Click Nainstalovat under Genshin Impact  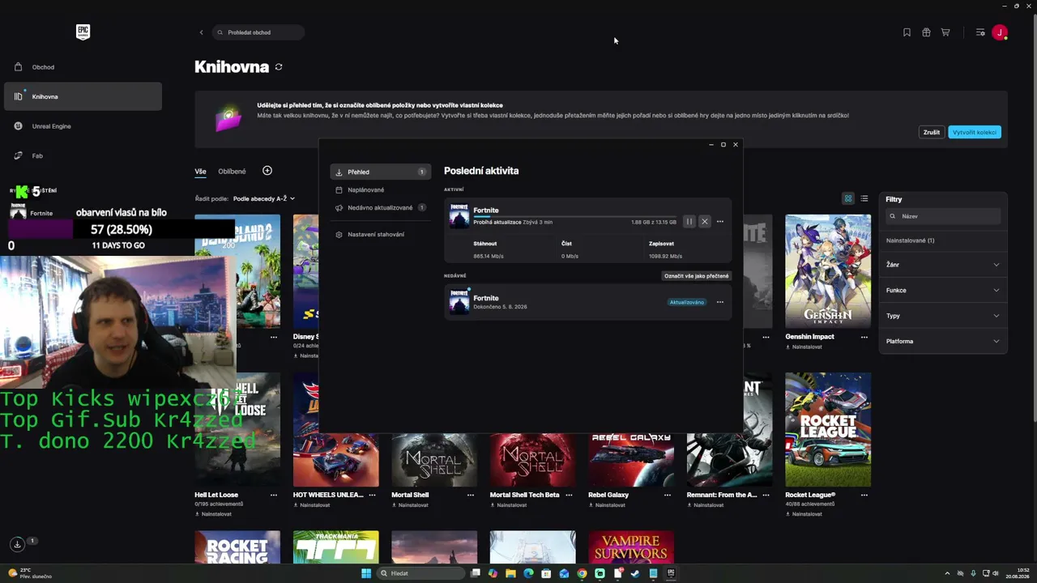click(804, 347)
